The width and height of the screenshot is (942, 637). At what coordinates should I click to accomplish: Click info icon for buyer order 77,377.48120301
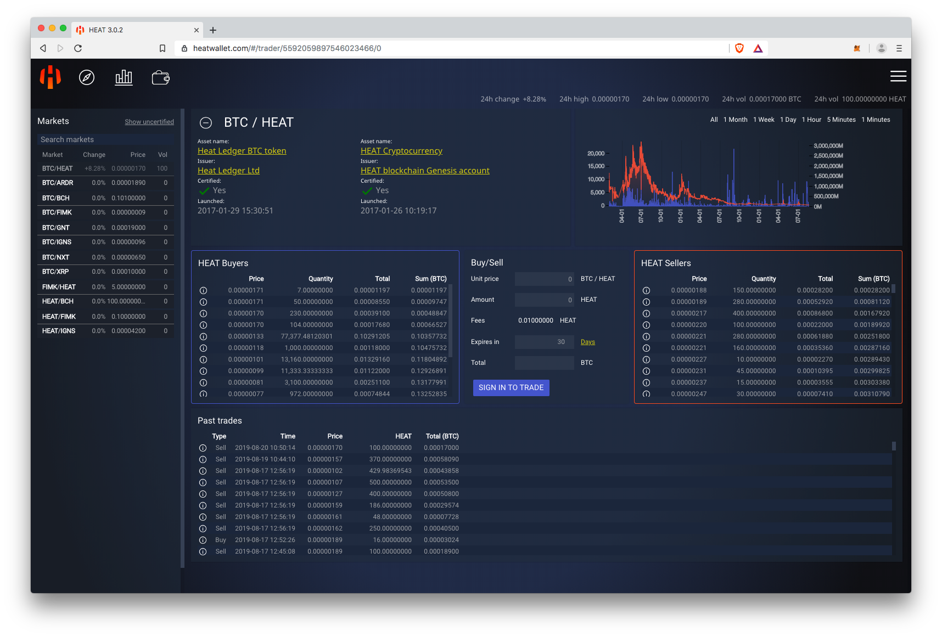point(203,336)
